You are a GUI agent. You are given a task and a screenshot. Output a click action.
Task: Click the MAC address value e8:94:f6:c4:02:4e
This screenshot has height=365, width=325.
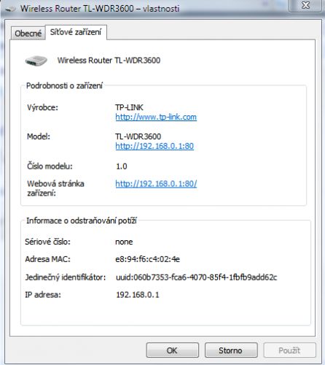tap(147, 259)
